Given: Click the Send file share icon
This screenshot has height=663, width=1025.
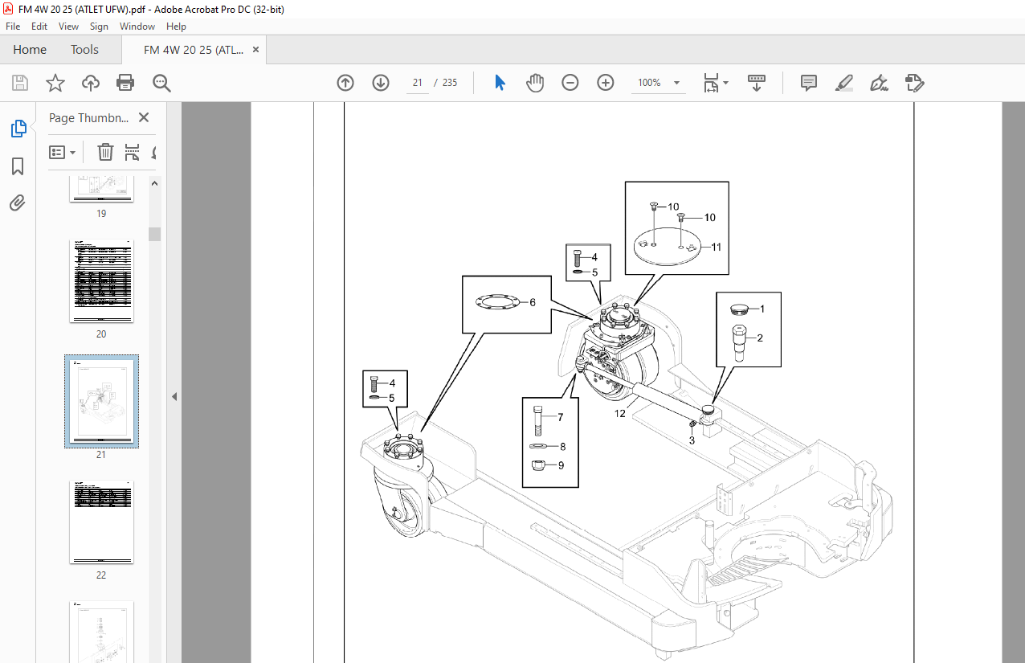Looking at the screenshot, I should 915,83.
